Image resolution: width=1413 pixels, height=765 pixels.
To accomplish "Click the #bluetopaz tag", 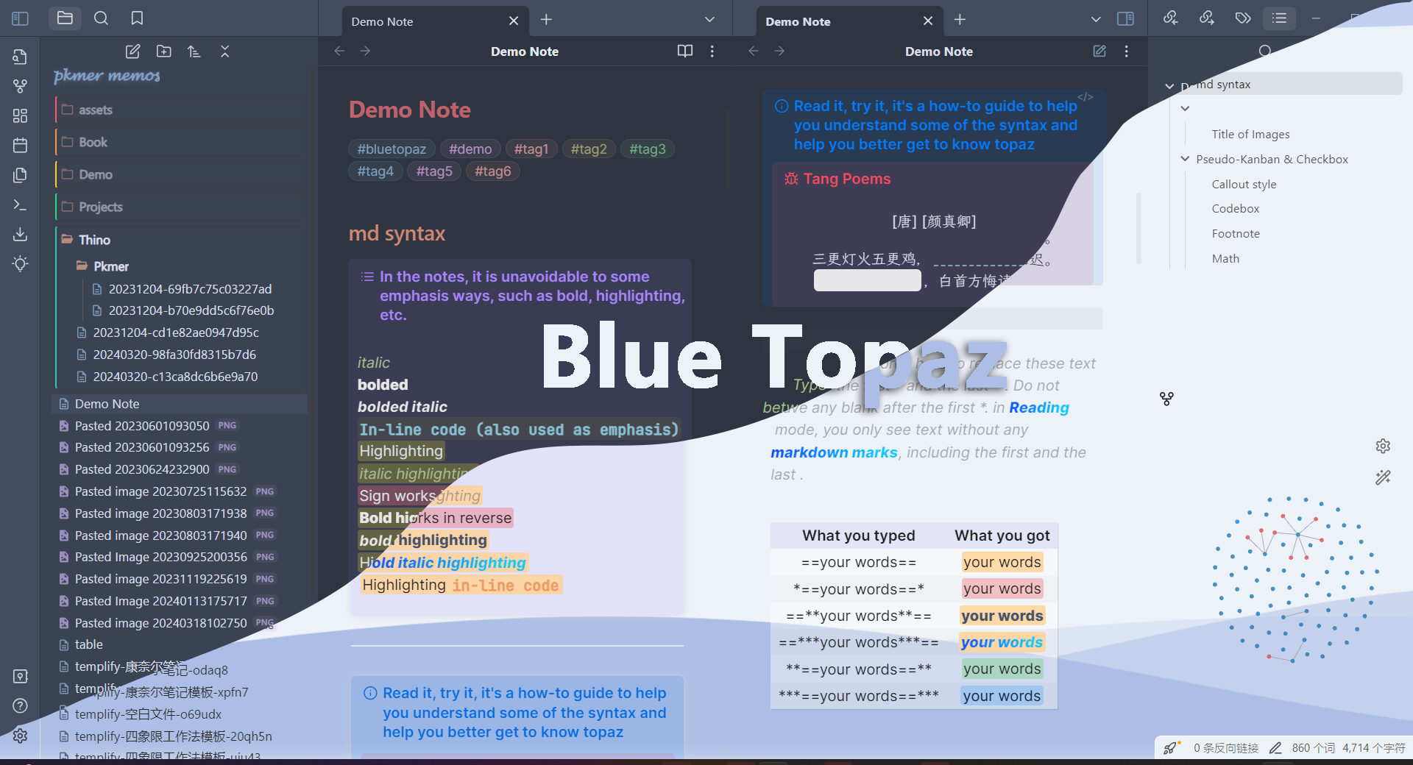I will pos(392,149).
